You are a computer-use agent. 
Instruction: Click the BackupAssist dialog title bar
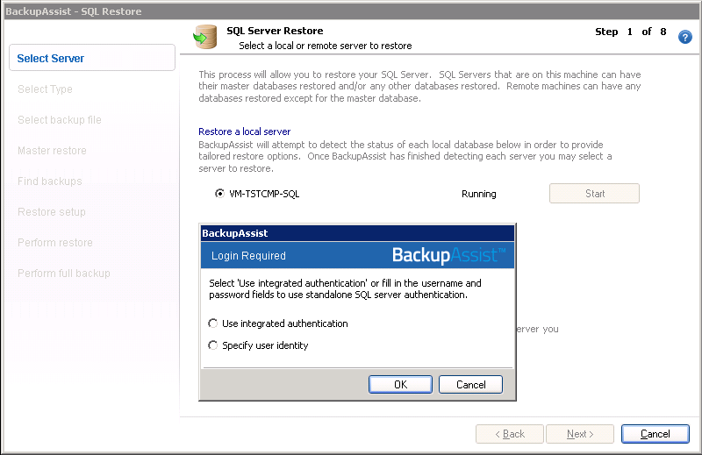tap(357, 233)
